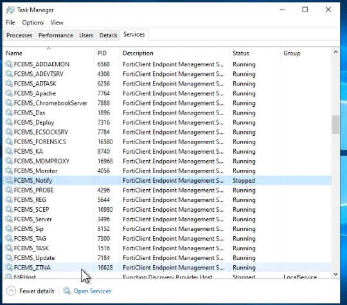Click PID 16628 in the ZTNA row
The width and height of the screenshot is (347, 305).
(x=105, y=268)
